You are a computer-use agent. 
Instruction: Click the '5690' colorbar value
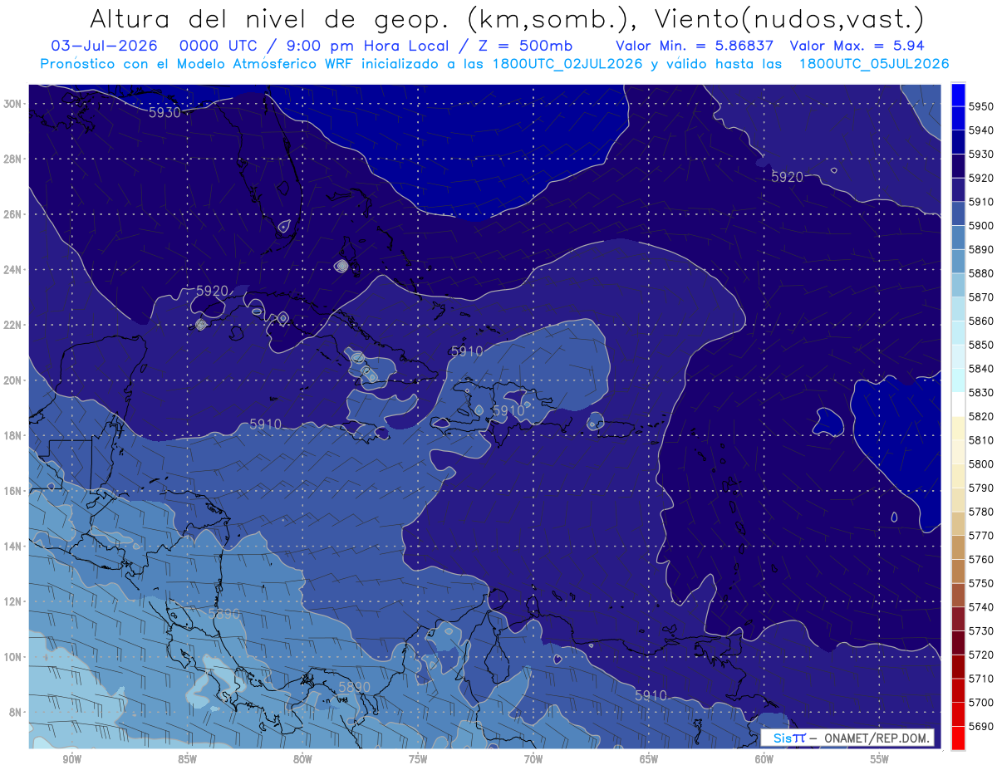tap(980, 726)
